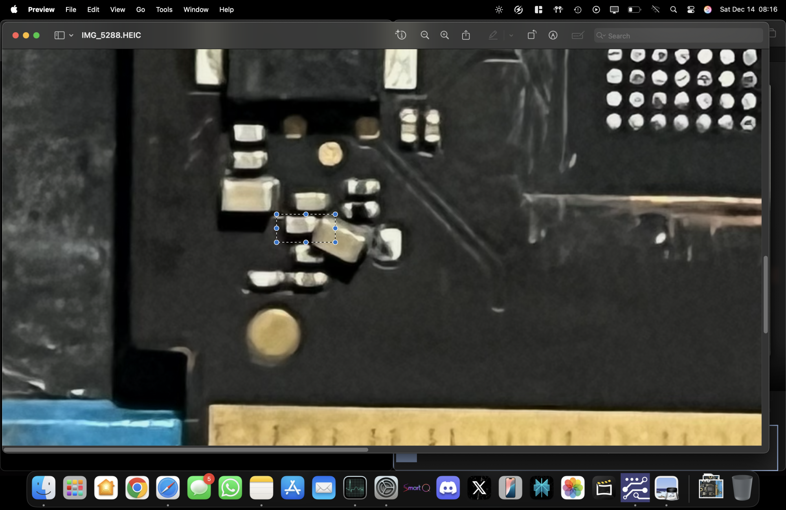Click the Zoom In magnifier

[x=444, y=35]
